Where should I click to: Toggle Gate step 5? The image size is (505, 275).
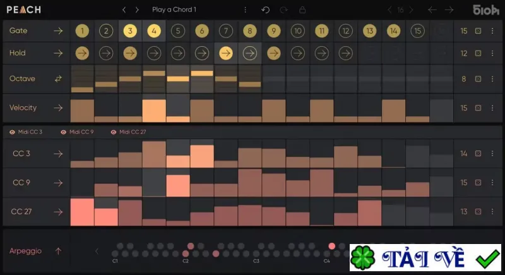(x=178, y=31)
